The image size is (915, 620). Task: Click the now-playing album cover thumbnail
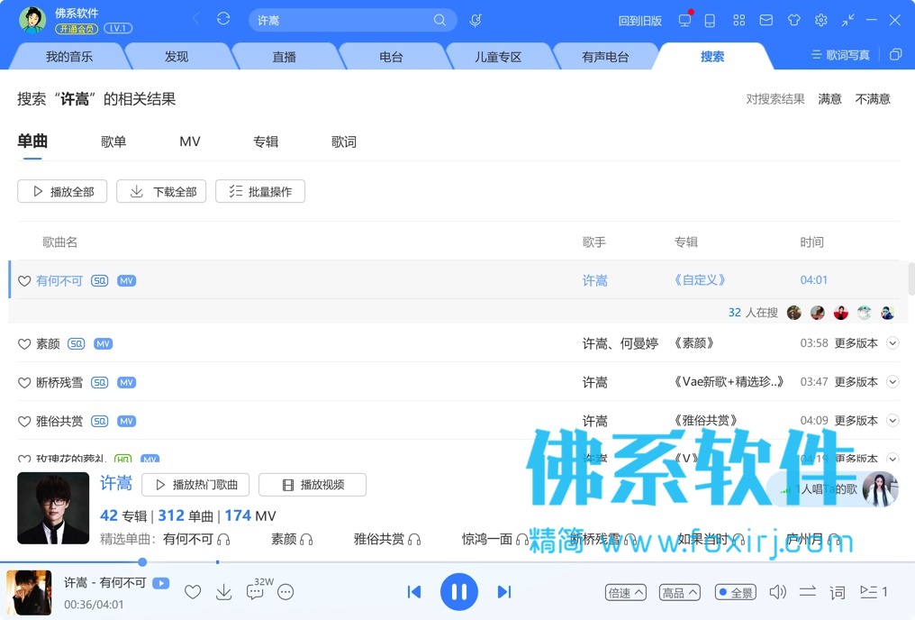29,593
